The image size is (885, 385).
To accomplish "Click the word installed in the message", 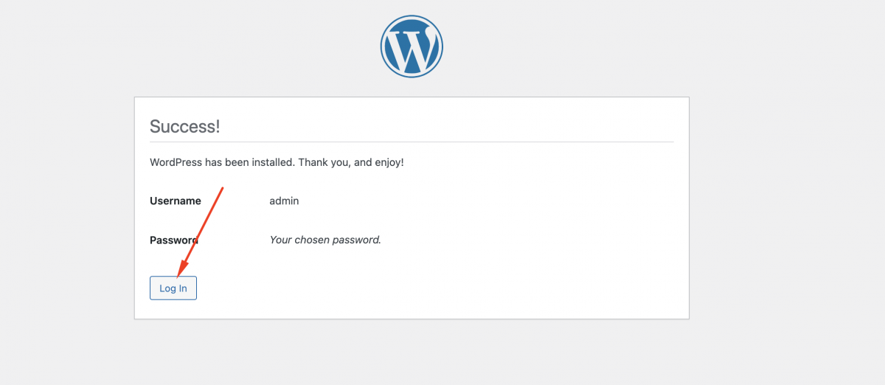I will click(x=271, y=162).
